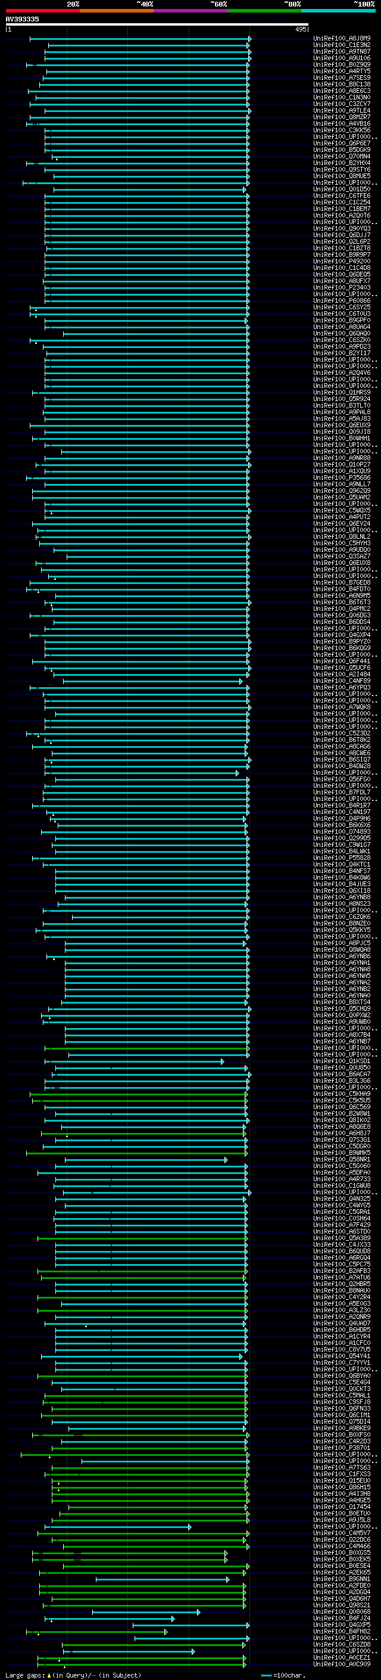Select hit label UniRef100_A4VB16
Image resolution: width=381 pixels, height=1680 pixels.
tap(342, 123)
